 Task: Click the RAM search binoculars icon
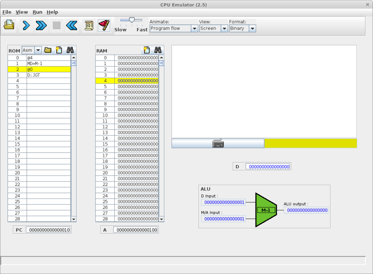(158, 50)
